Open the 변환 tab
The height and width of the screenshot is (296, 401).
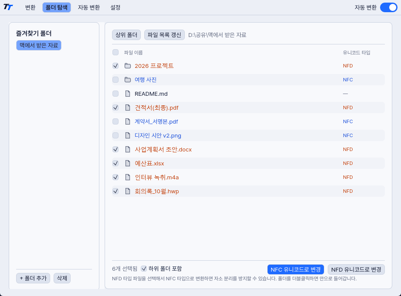point(30,7)
